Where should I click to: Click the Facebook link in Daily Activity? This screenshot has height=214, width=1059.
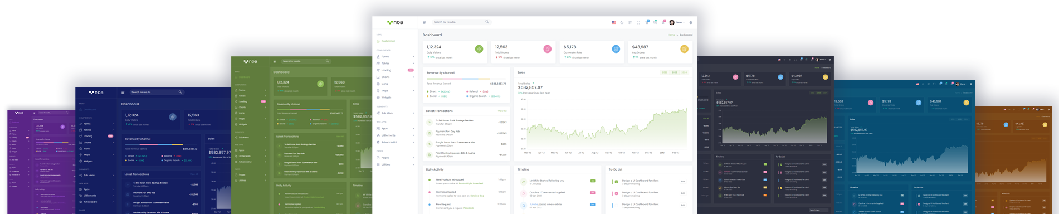469,208
